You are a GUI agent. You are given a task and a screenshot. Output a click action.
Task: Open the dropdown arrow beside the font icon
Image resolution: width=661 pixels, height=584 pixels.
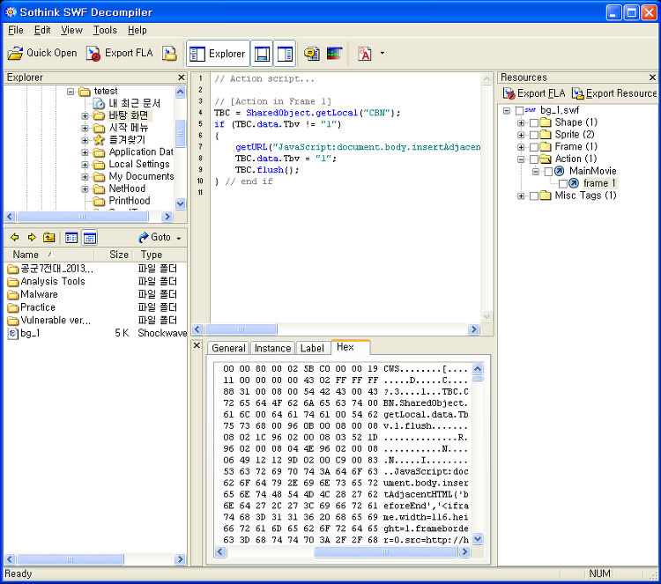pyautogui.click(x=382, y=53)
